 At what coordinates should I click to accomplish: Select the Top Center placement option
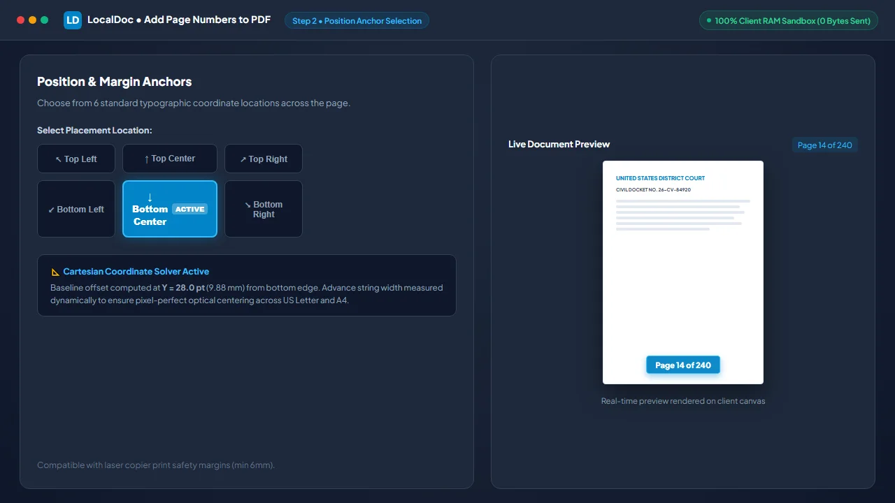pos(170,159)
